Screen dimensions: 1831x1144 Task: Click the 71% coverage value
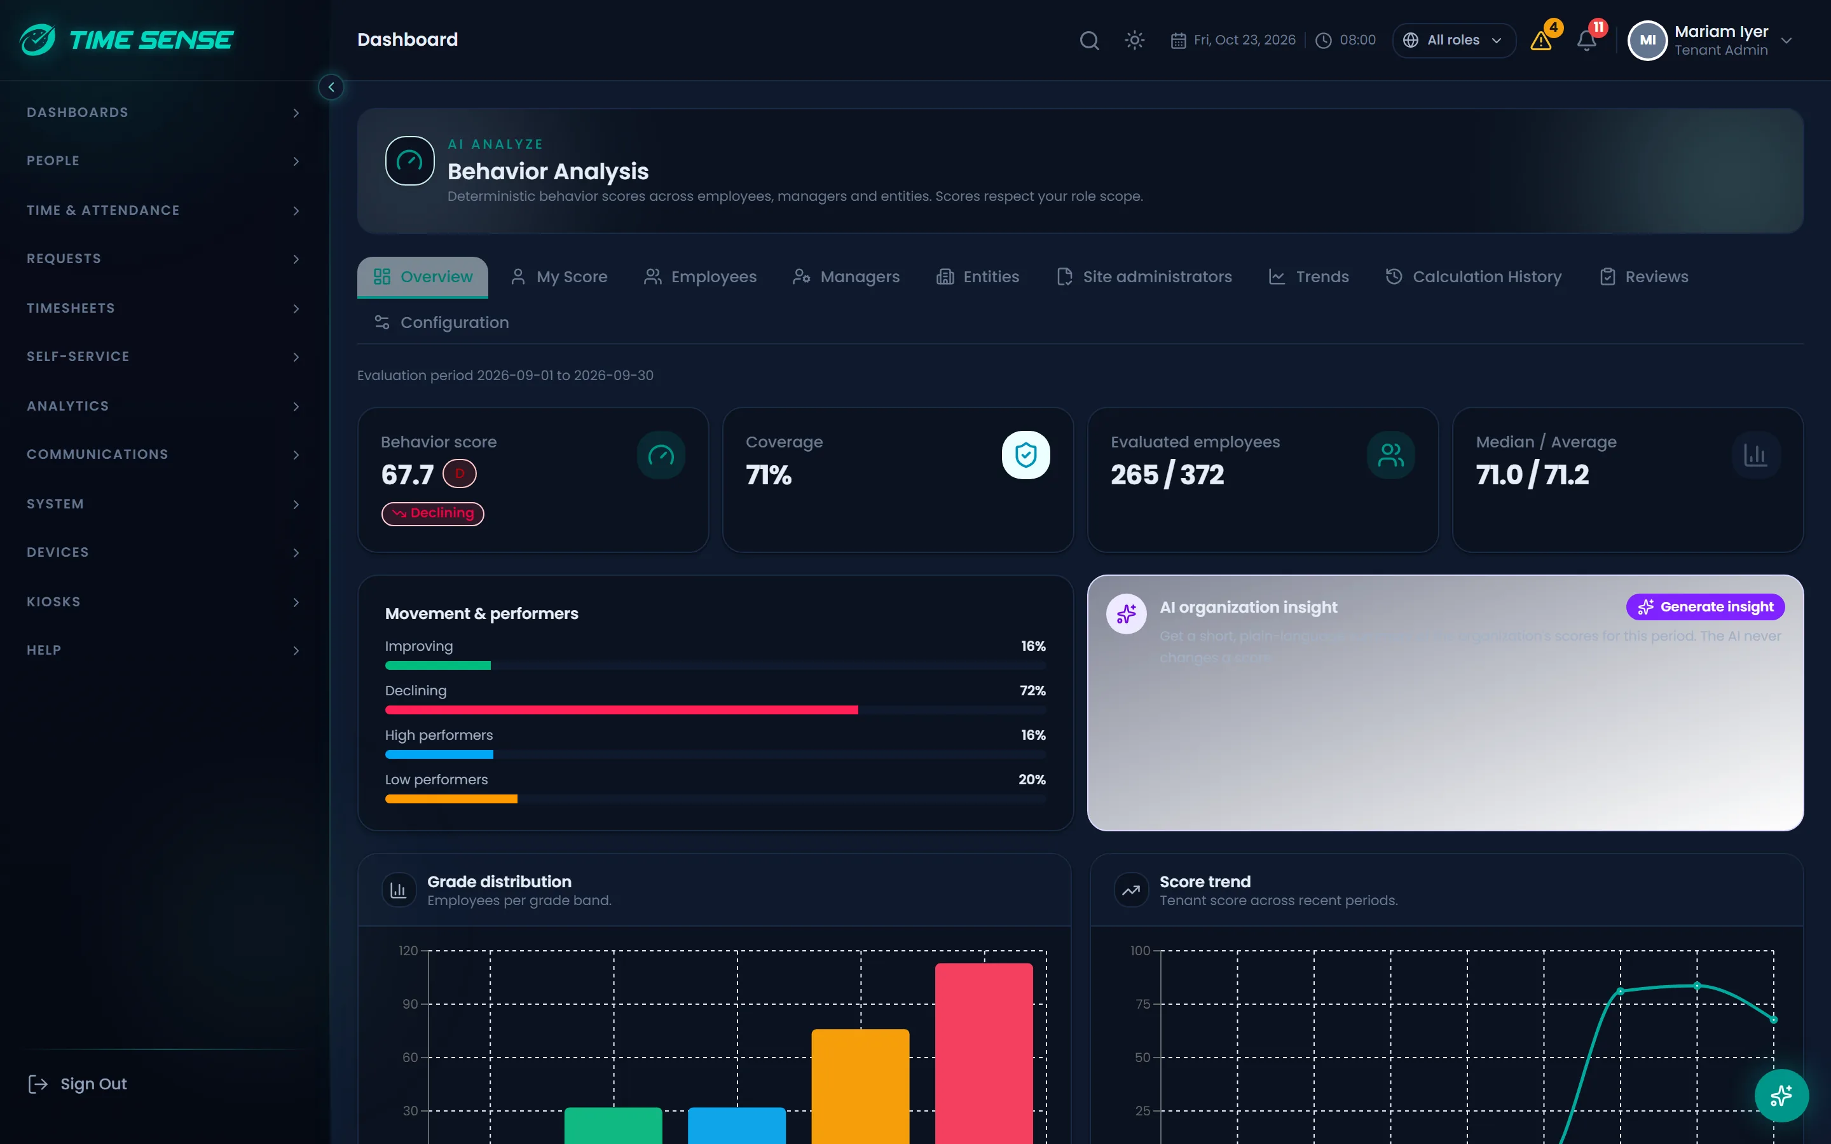(768, 474)
